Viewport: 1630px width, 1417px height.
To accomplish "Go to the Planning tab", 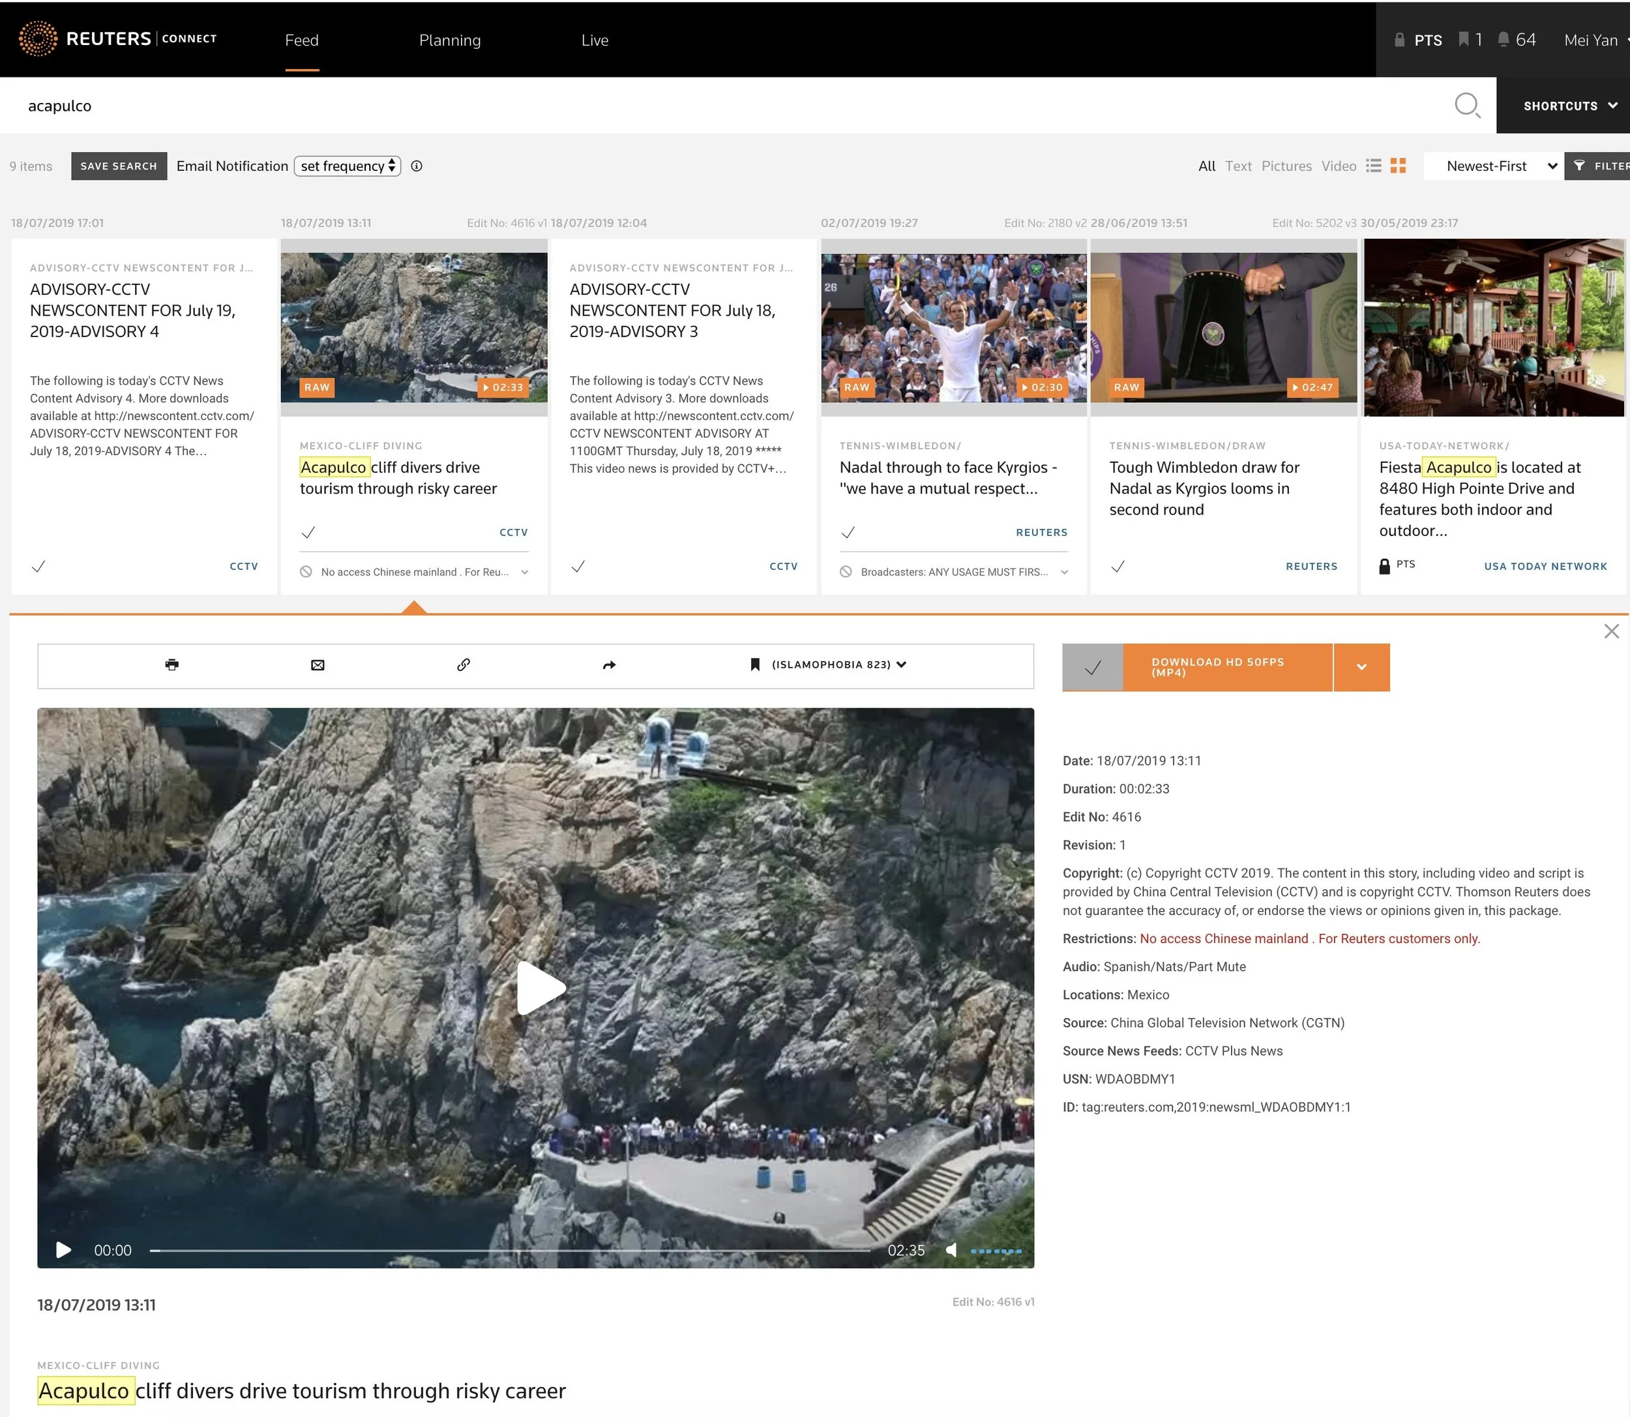I will click(450, 40).
